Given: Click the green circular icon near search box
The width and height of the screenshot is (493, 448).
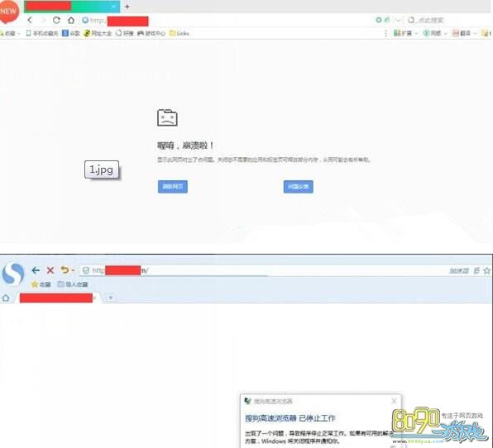Looking at the screenshot, I should tap(379, 20).
